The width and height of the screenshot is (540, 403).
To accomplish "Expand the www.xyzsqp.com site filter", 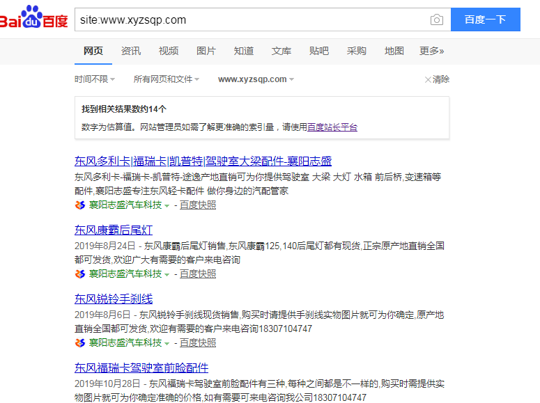I will pyautogui.click(x=256, y=79).
